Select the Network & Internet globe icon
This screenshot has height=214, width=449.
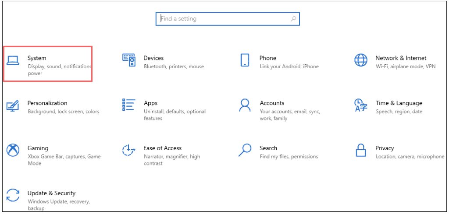click(x=360, y=60)
